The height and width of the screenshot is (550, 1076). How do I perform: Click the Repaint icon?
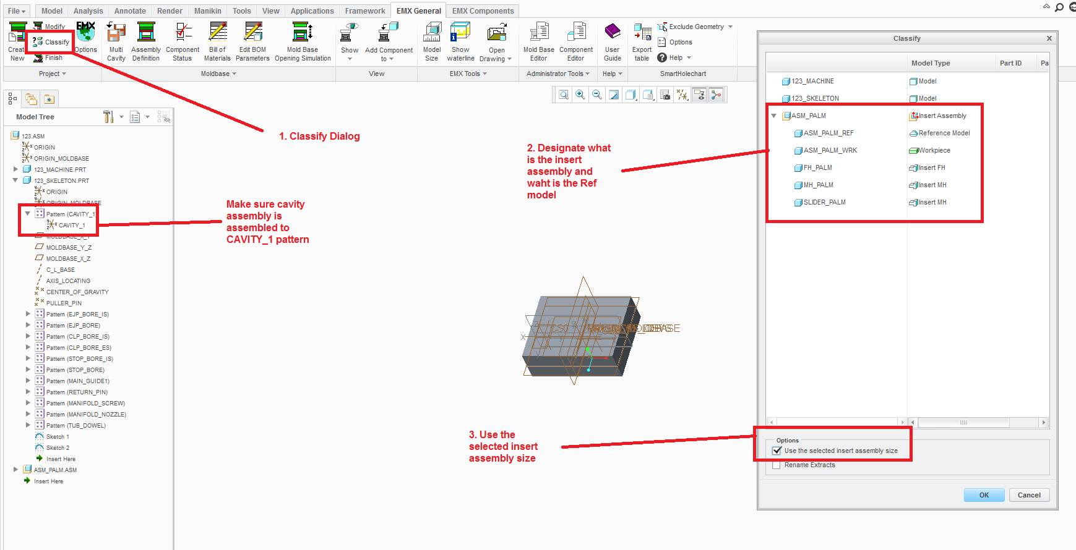click(x=614, y=95)
